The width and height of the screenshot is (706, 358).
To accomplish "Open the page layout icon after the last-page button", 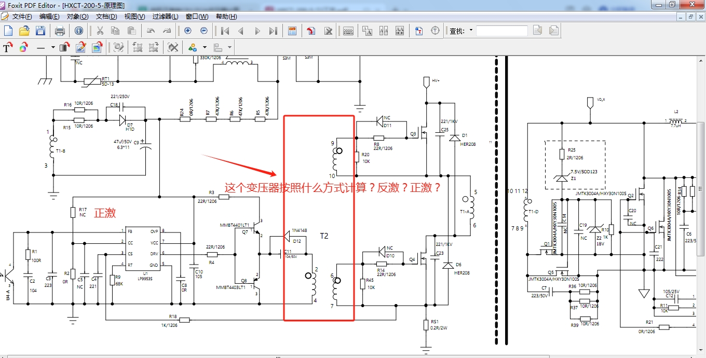I will (292, 31).
